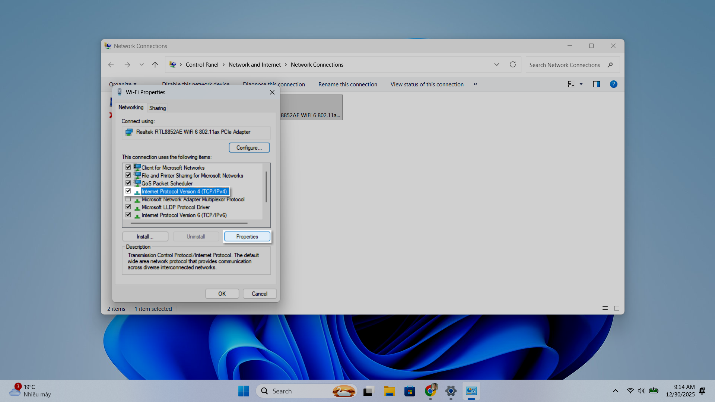Click the items list vertical scrollbar
The image size is (715, 402).
(x=266, y=186)
